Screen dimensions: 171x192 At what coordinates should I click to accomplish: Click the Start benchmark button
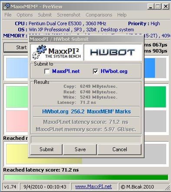[16, 47]
